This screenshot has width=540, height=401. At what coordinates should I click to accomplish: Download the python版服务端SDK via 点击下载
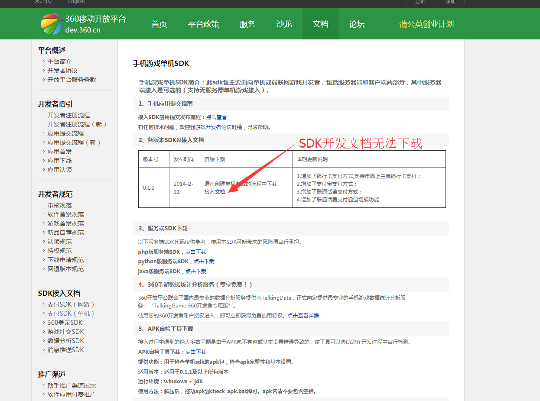pyautogui.click(x=204, y=262)
